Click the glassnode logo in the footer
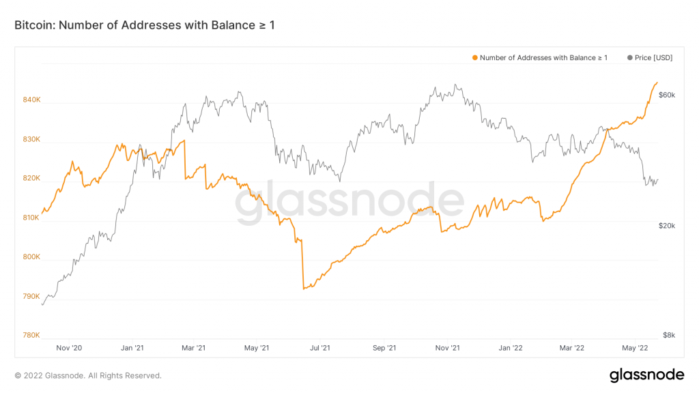The image size is (699, 393). (646, 375)
